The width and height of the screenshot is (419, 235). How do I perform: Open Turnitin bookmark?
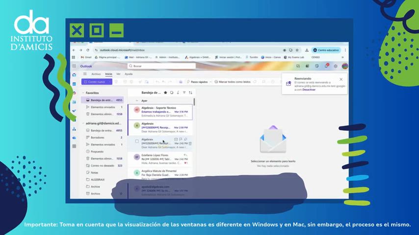(x=252, y=57)
